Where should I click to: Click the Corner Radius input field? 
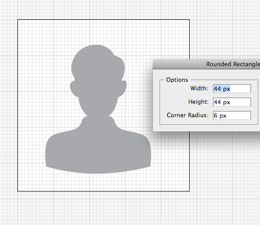click(232, 115)
